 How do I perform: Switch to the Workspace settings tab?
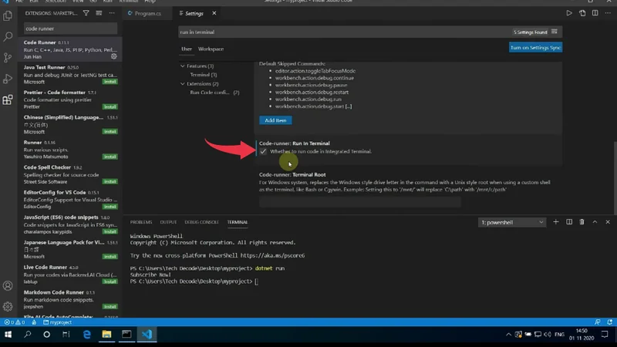tap(211, 49)
